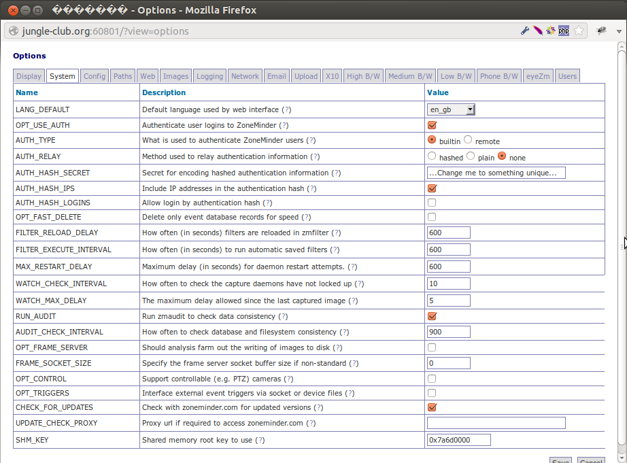
Task: Click the FRAME_SOCKET_SIZE value field
Action: 449,363
